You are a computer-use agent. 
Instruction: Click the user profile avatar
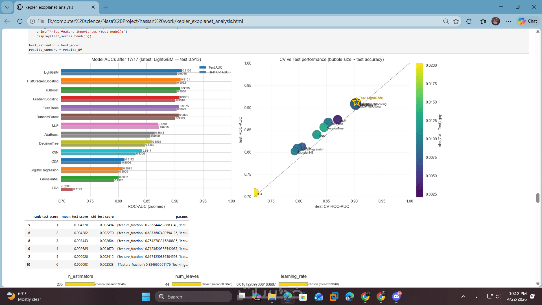click(495, 21)
